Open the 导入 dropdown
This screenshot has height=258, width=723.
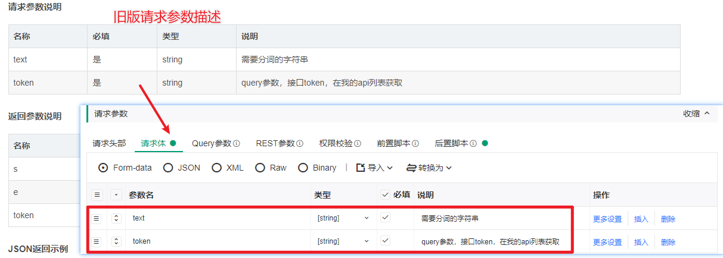point(374,168)
